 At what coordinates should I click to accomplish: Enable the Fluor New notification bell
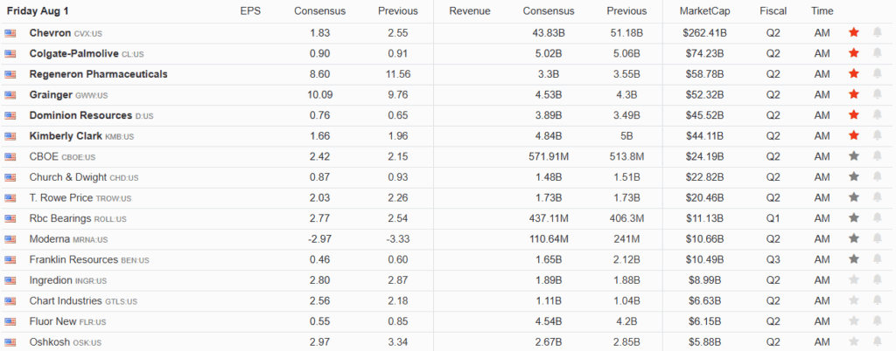click(x=877, y=321)
